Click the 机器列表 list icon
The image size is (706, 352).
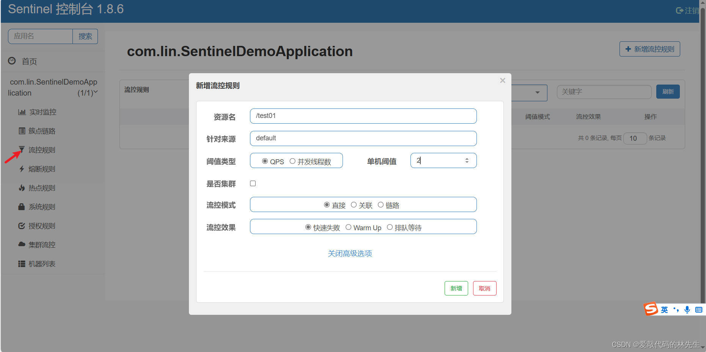(x=22, y=264)
